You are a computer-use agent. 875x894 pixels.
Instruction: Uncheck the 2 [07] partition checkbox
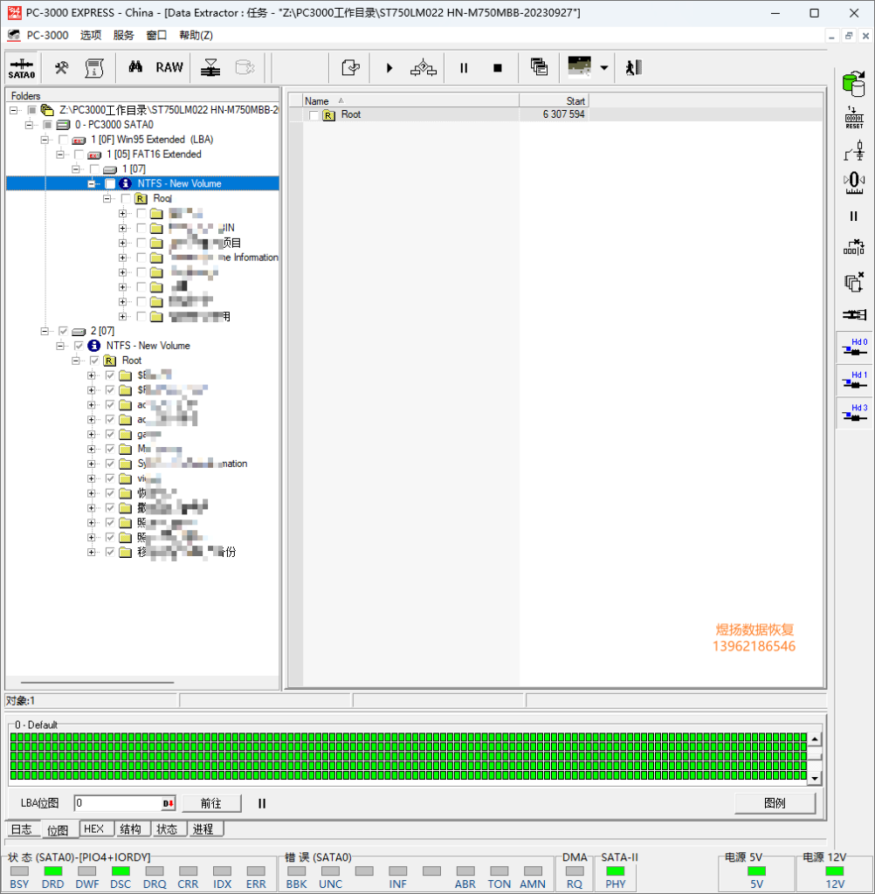[x=64, y=331]
